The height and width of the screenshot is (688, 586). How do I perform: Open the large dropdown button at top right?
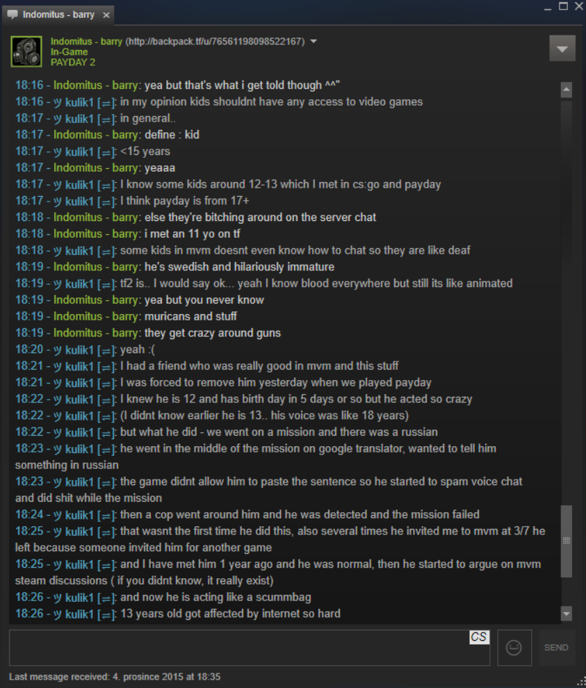[562, 48]
